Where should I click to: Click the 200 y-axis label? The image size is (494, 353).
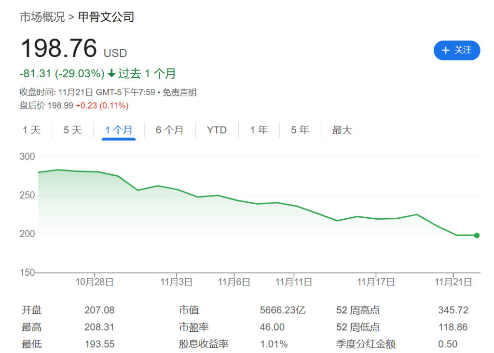click(27, 234)
